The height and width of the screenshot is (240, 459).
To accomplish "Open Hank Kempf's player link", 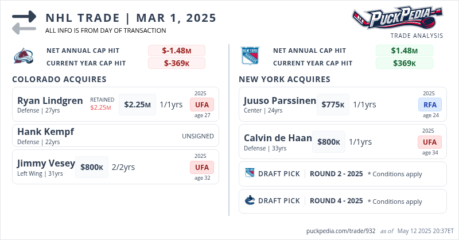I will tap(45, 131).
